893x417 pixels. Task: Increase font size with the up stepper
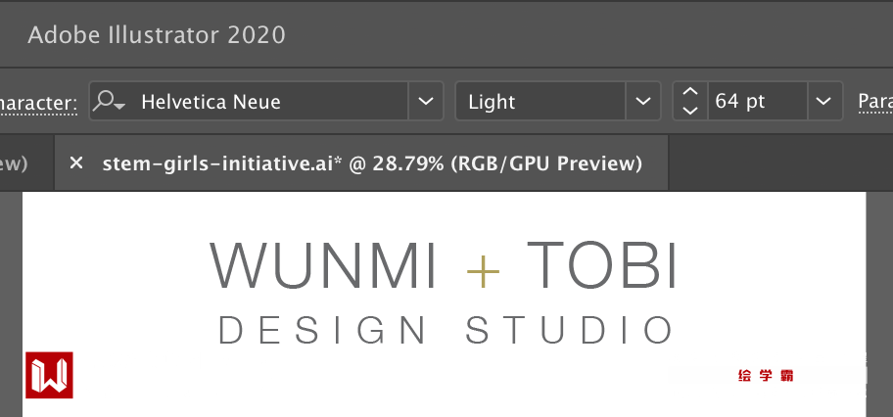[x=690, y=92]
